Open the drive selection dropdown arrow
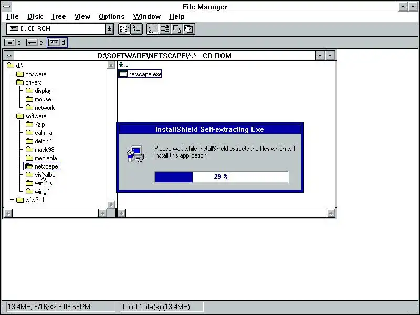 coord(109,29)
